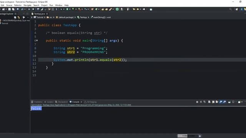The width and height of the screenshot is (246, 138).
Task: Toggle show console on standard output
Action: [x=221, y=102]
